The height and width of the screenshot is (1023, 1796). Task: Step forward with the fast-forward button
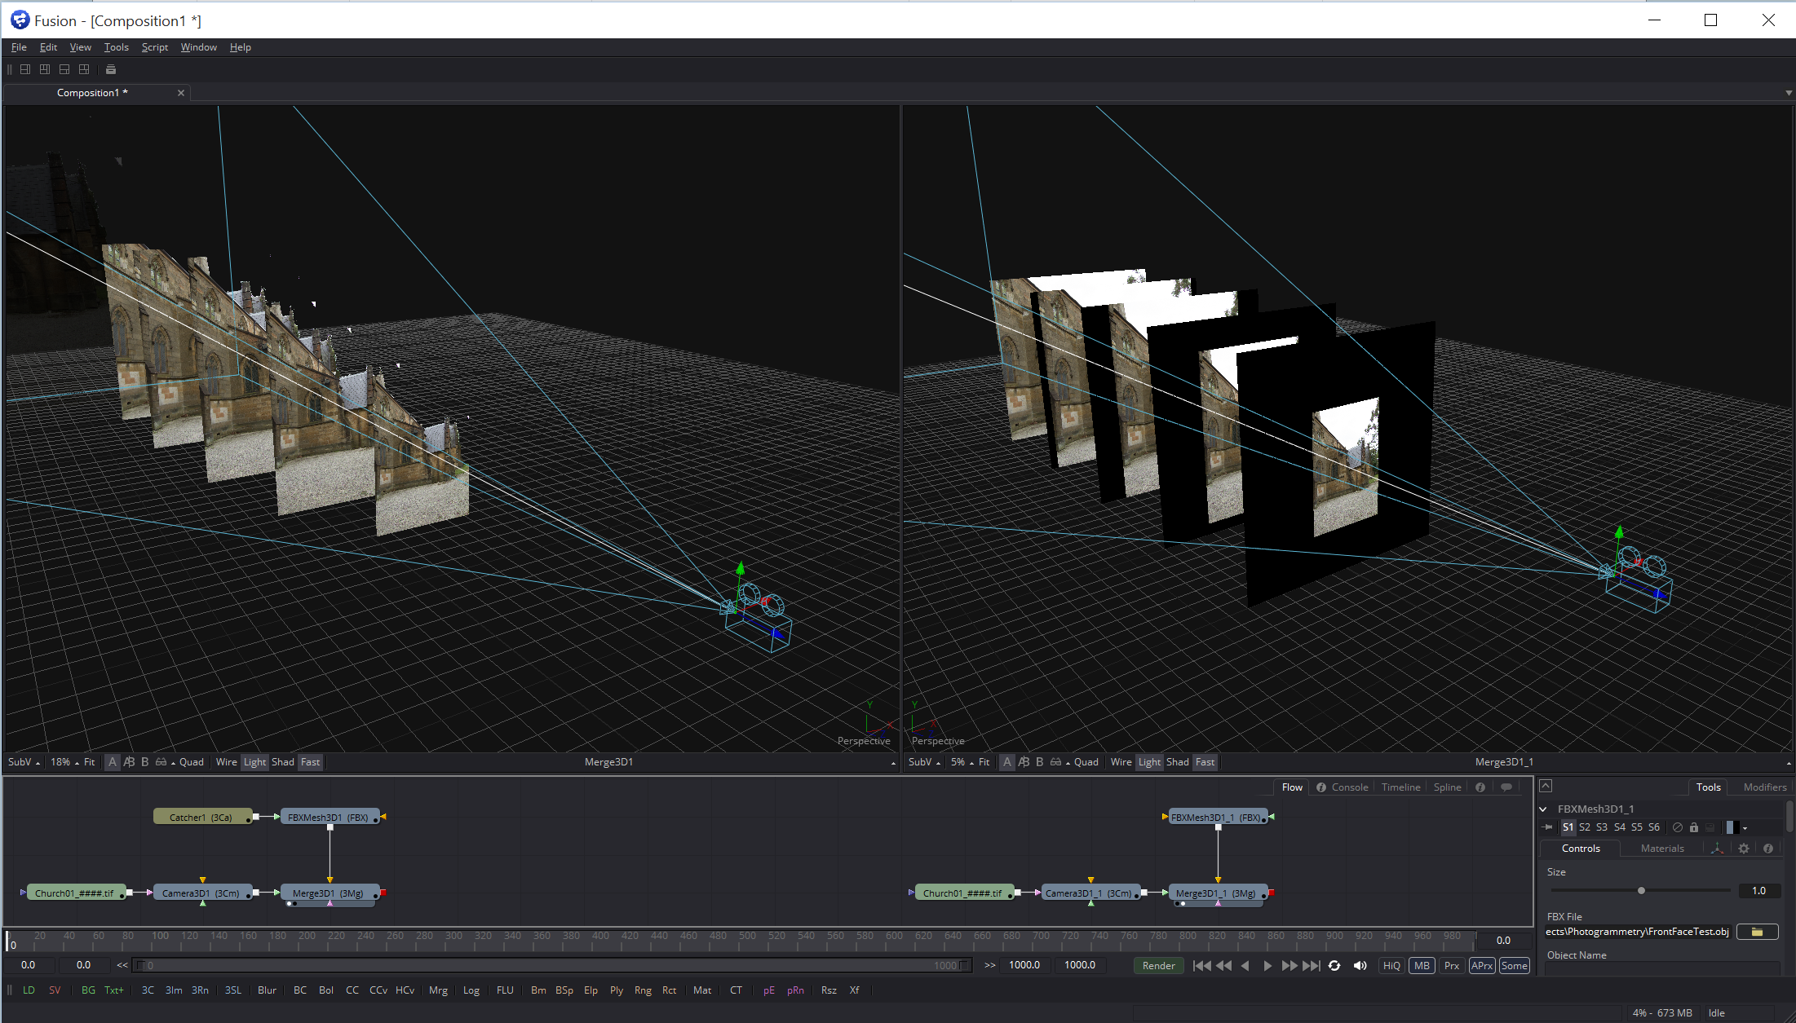point(1289,965)
